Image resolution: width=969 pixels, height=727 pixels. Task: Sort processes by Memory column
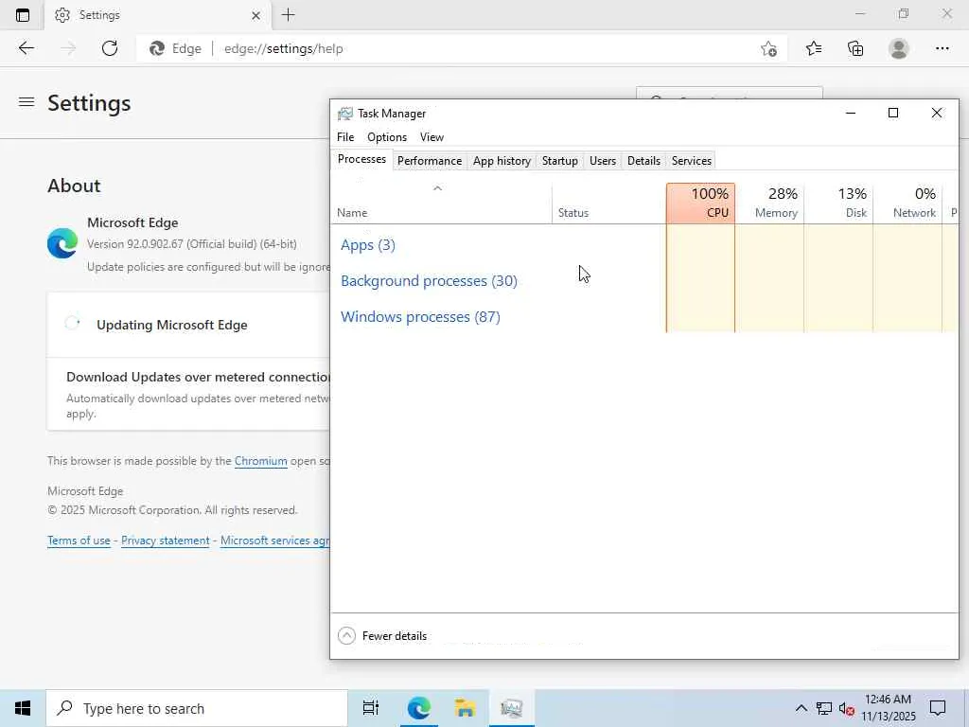click(770, 204)
